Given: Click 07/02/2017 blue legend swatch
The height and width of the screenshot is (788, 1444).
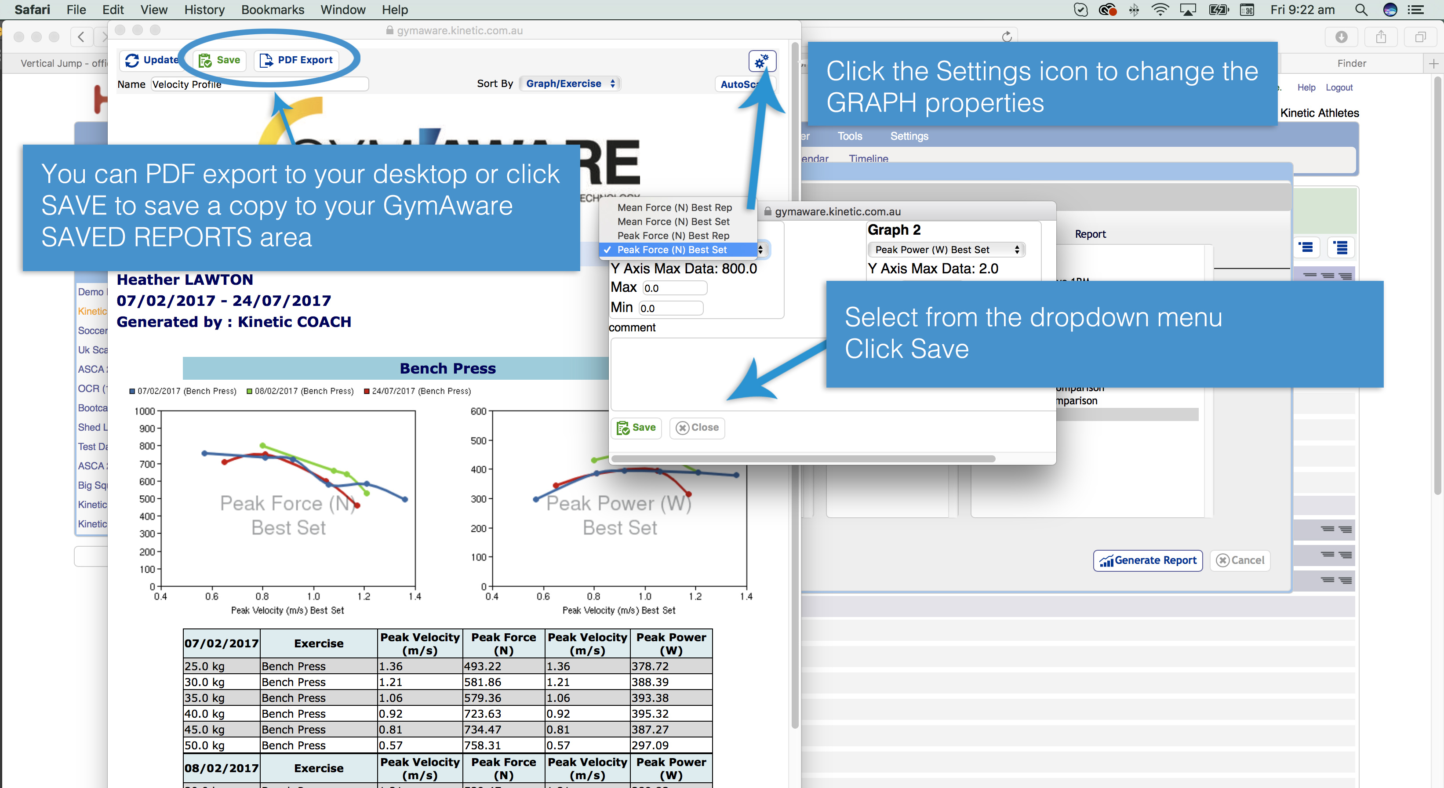Looking at the screenshot, I should [x=132, y=391].
